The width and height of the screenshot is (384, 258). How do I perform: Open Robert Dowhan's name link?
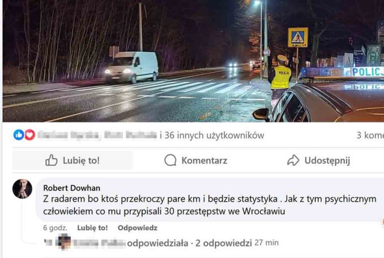coord(72,188)
